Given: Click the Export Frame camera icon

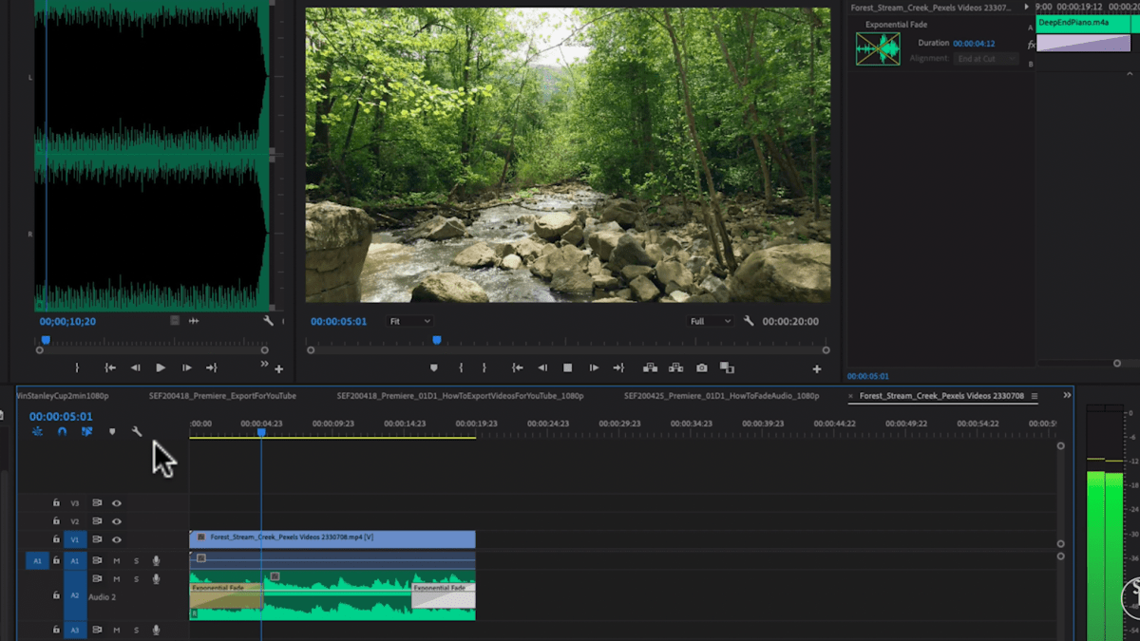Looking at the screenshot, I should (702, 368).
